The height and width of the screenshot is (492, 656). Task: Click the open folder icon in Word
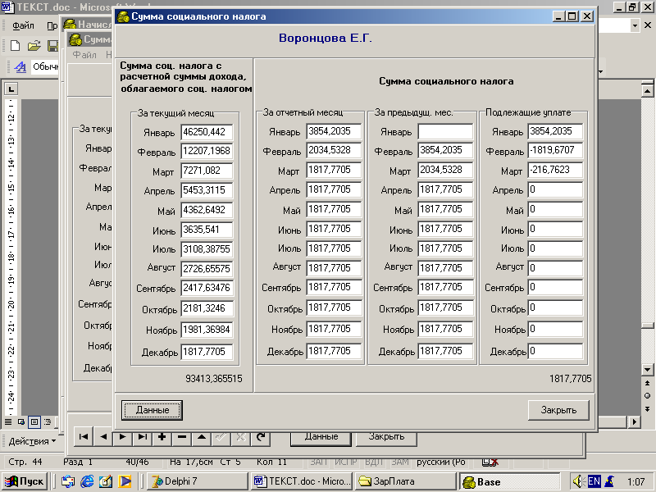tap(34, 46)
